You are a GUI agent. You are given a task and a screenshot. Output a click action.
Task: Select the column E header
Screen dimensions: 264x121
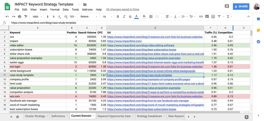tap(155, 28)
